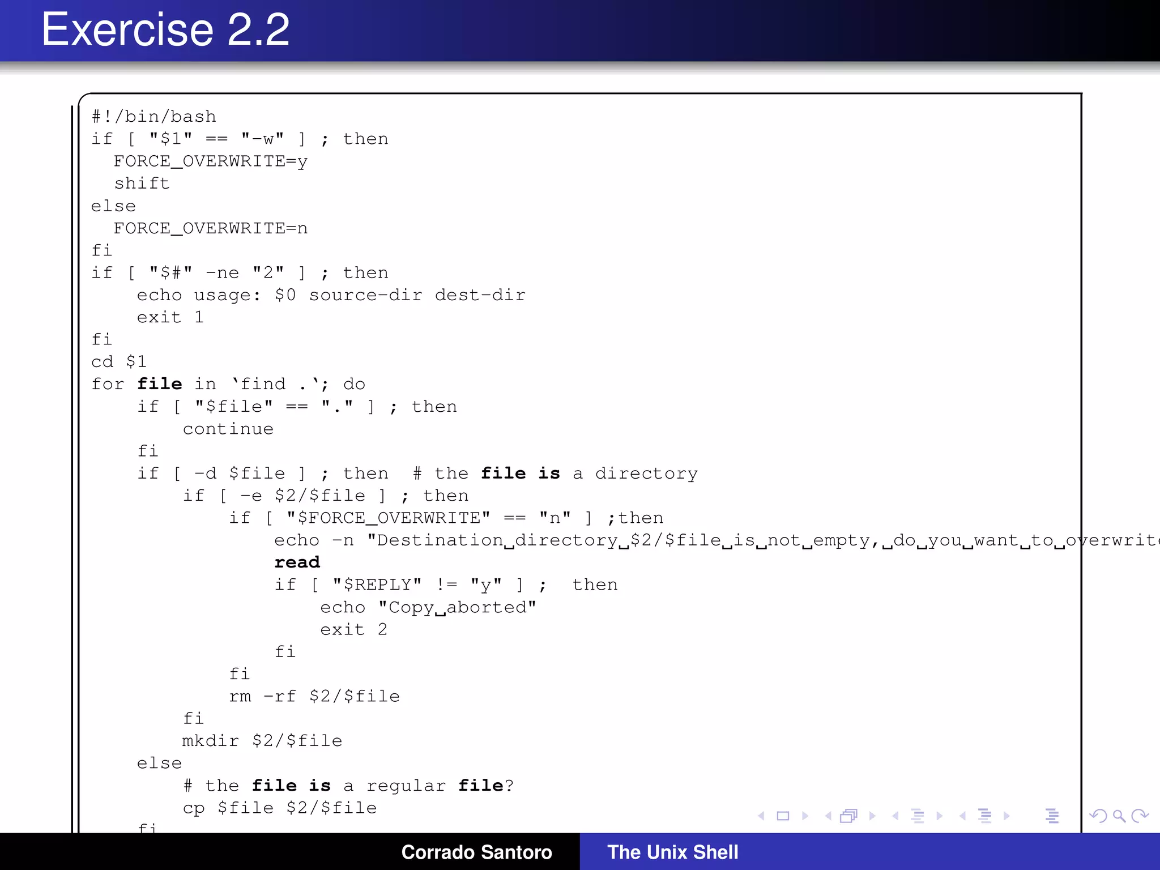Click The Unix Shell title in footer
The height and width of the screenshot is (870, 1160).
672,852
